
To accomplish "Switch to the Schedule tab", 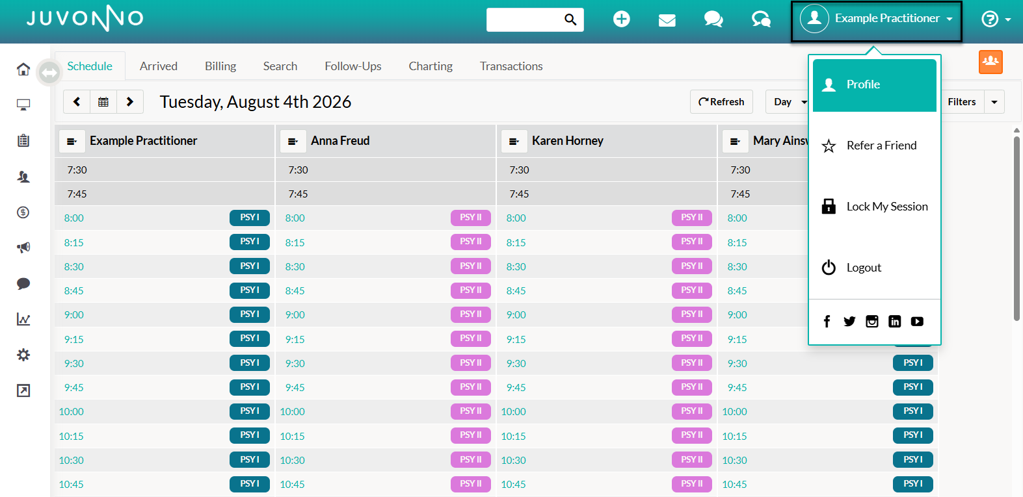I will (90, 66).
